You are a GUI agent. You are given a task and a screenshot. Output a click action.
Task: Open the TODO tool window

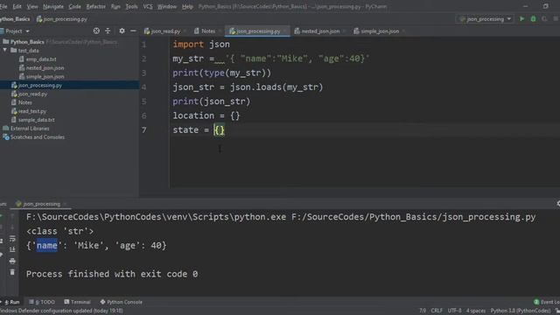point(42,302)
